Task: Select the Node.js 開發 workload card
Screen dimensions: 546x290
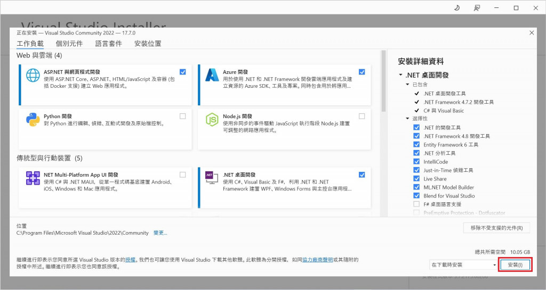Action: point(284,129)
